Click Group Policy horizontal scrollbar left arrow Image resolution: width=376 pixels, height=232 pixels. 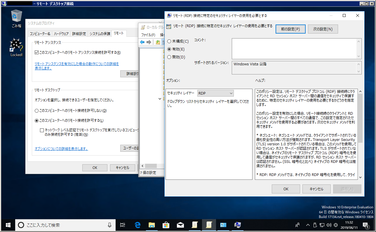coord(142,165)
